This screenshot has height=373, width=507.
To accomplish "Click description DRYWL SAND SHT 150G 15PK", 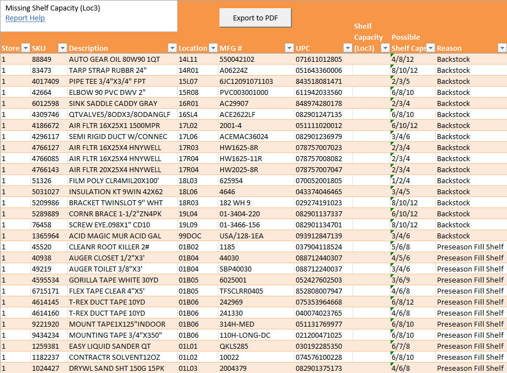I will point(116,368).
